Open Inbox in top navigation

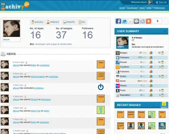(x=142, y=8)
